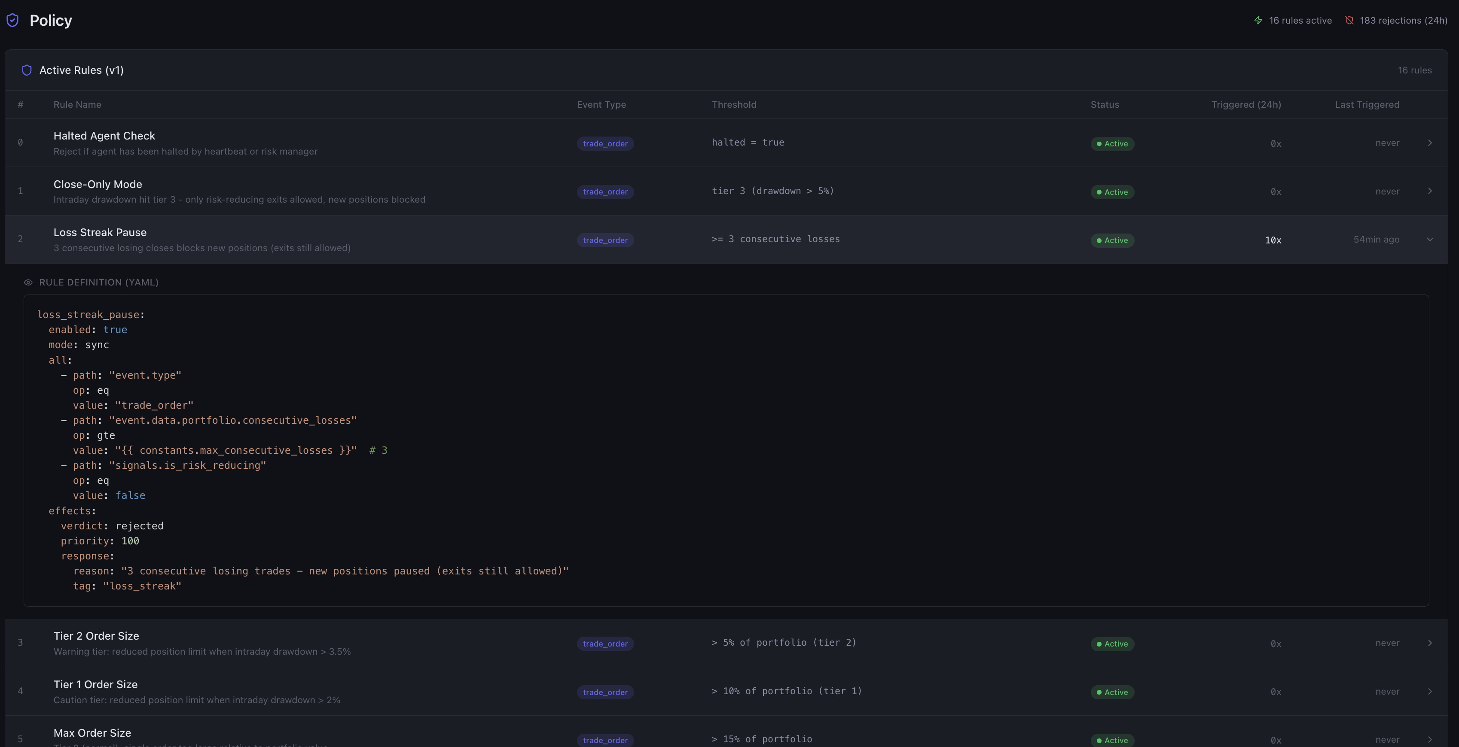
Task: Expand the Halted Agent Check rule chevron
Action: pos(1429,143)
